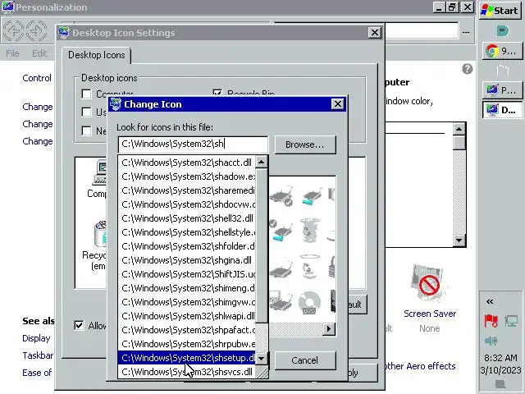Click up arrow of autocomplete list scrollbar
The height and width of the screenshot is (394, 525).
(x=261, y=163)
